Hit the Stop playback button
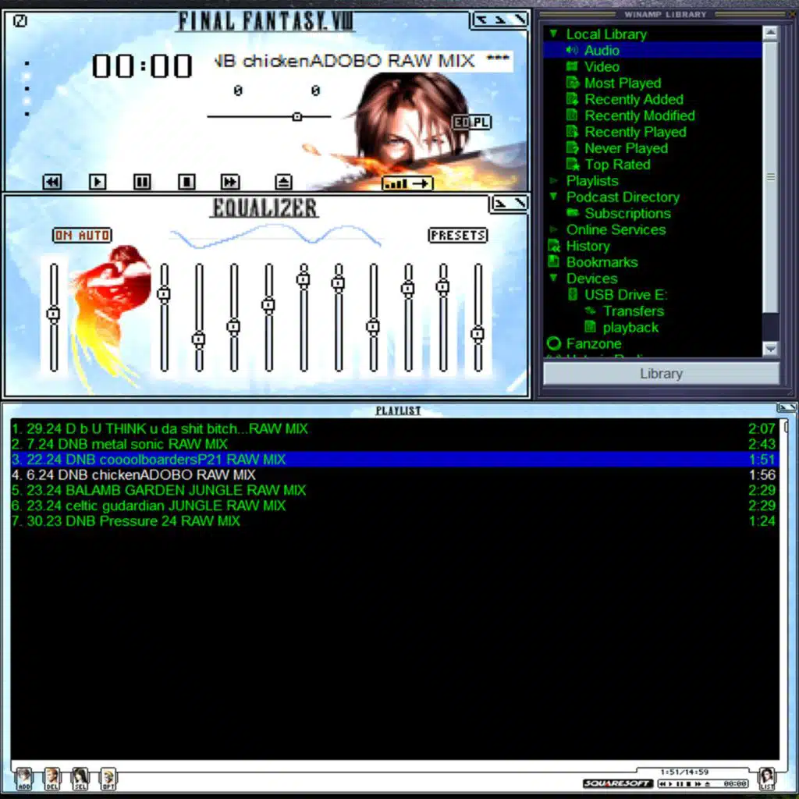The height and width of the screenshot is (799, 799). 186,182
